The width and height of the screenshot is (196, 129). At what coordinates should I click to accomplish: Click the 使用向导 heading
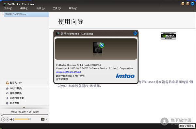pos(71,22)
